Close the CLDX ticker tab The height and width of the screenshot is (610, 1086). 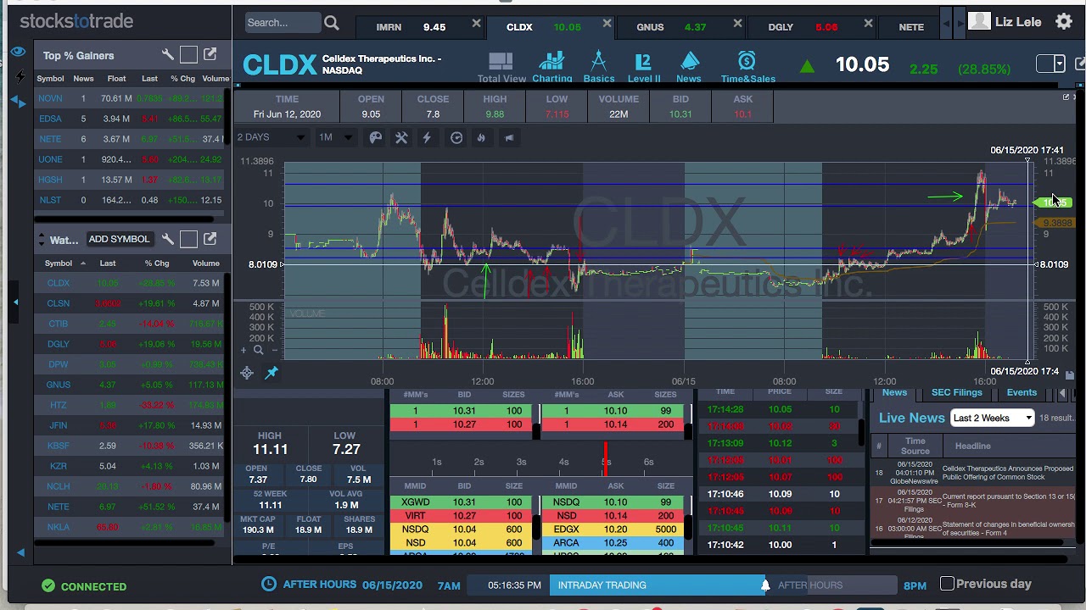coord(607,24)
